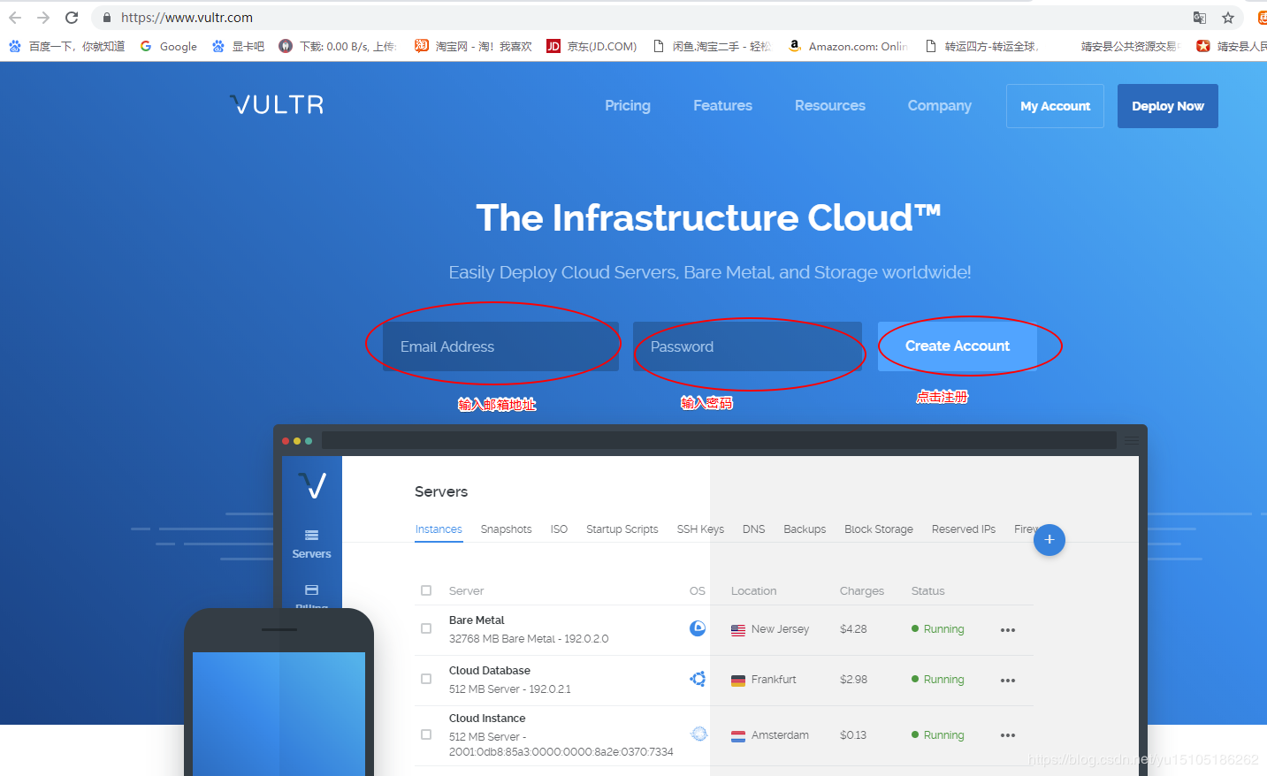Open the JD.COM bookmark
1267x776 pixels.
[592, 46]
